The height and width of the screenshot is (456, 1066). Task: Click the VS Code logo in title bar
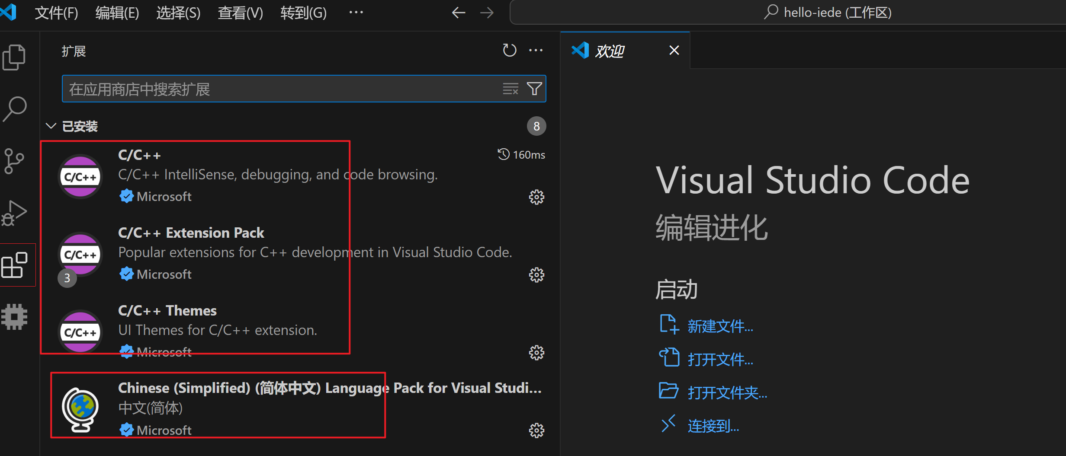pyautogui.click(x=9, y=12)
